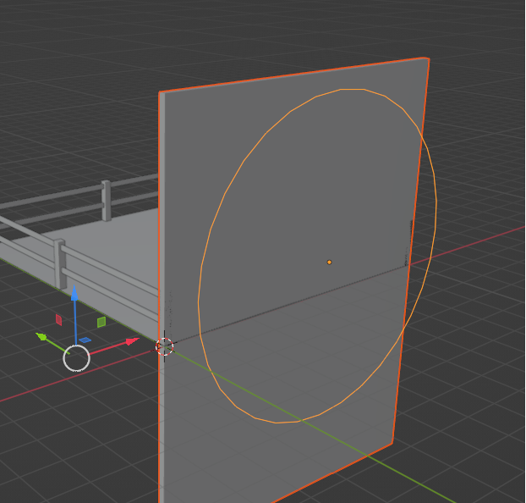Image resolution: width=526 pixels, height=503 pixels.
Task: Click the plane's orange right edge
Action: (x=411, y=251)
